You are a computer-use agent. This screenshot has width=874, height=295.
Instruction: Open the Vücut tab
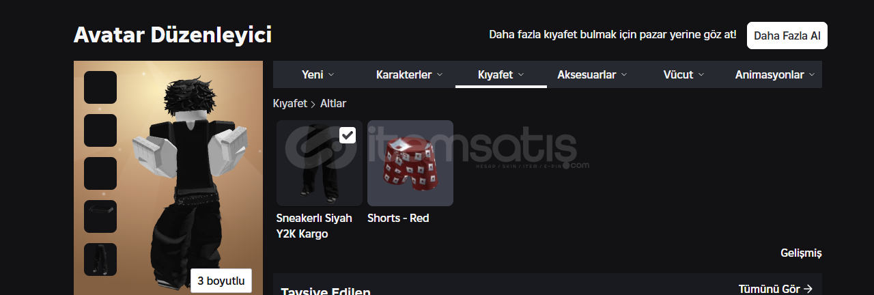[x=683, y=74]
